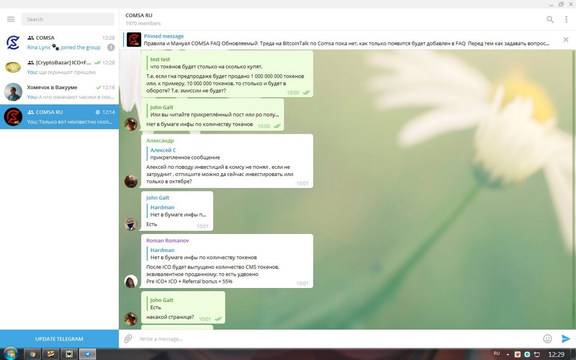
Task: Click 'Rina Lynx joined the group' preview text
Action: [63, 47]
